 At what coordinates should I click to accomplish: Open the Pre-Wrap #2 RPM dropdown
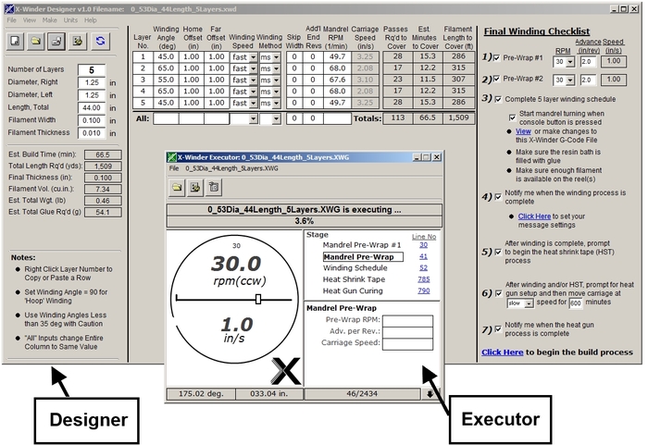570,80
